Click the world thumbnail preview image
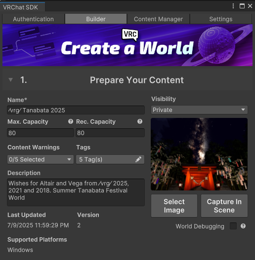The height and width of the screenshot is (260, 255). pyautogui.click(x=199, y=154)
